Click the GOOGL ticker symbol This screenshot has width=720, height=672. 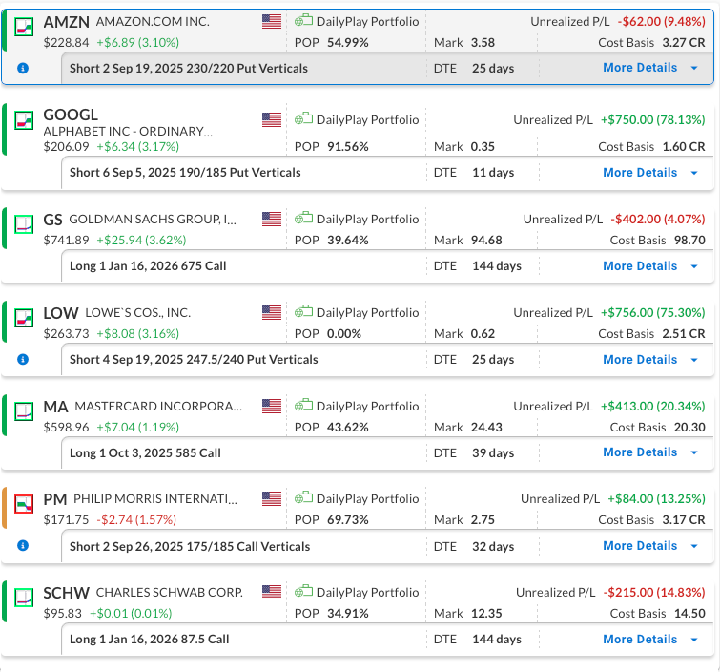click(x=71, y=115)
